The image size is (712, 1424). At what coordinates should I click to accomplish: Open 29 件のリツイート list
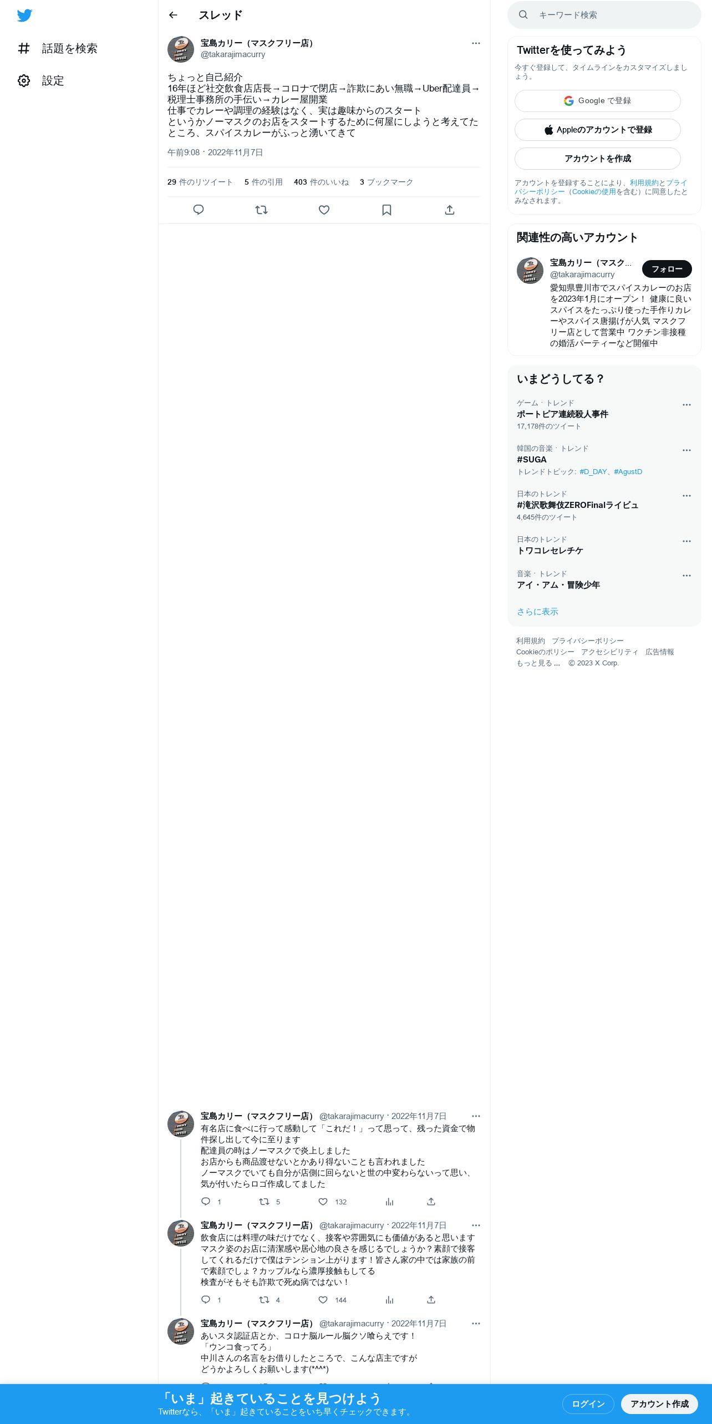coord(200,182)
